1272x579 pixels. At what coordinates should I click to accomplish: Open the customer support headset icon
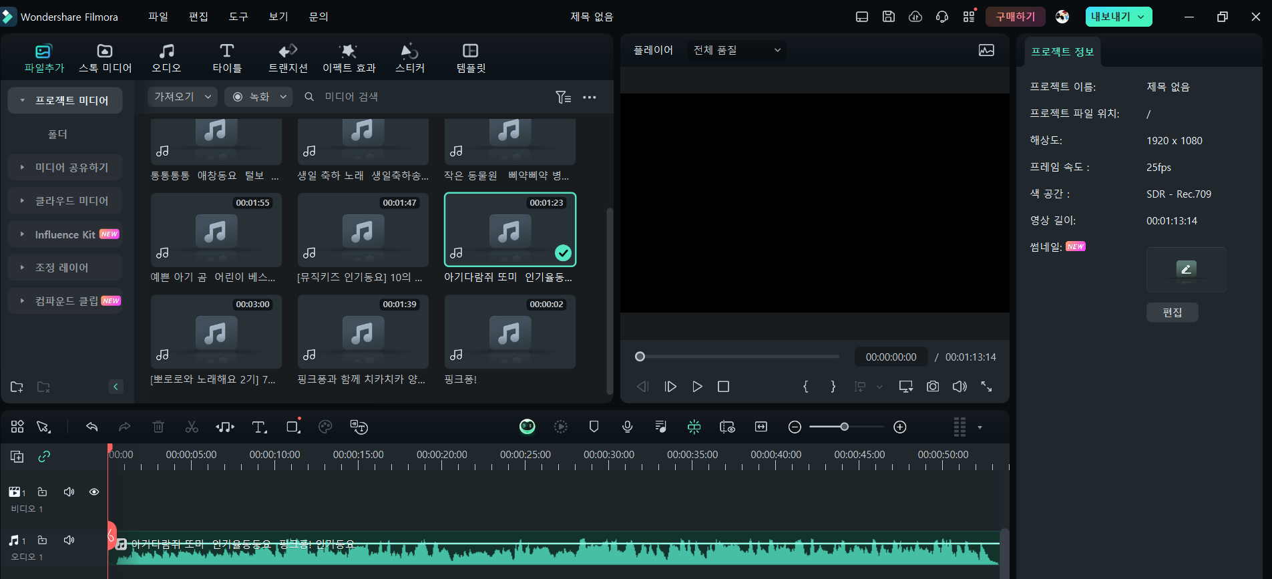pyautogui.click(x=942, y=17)
